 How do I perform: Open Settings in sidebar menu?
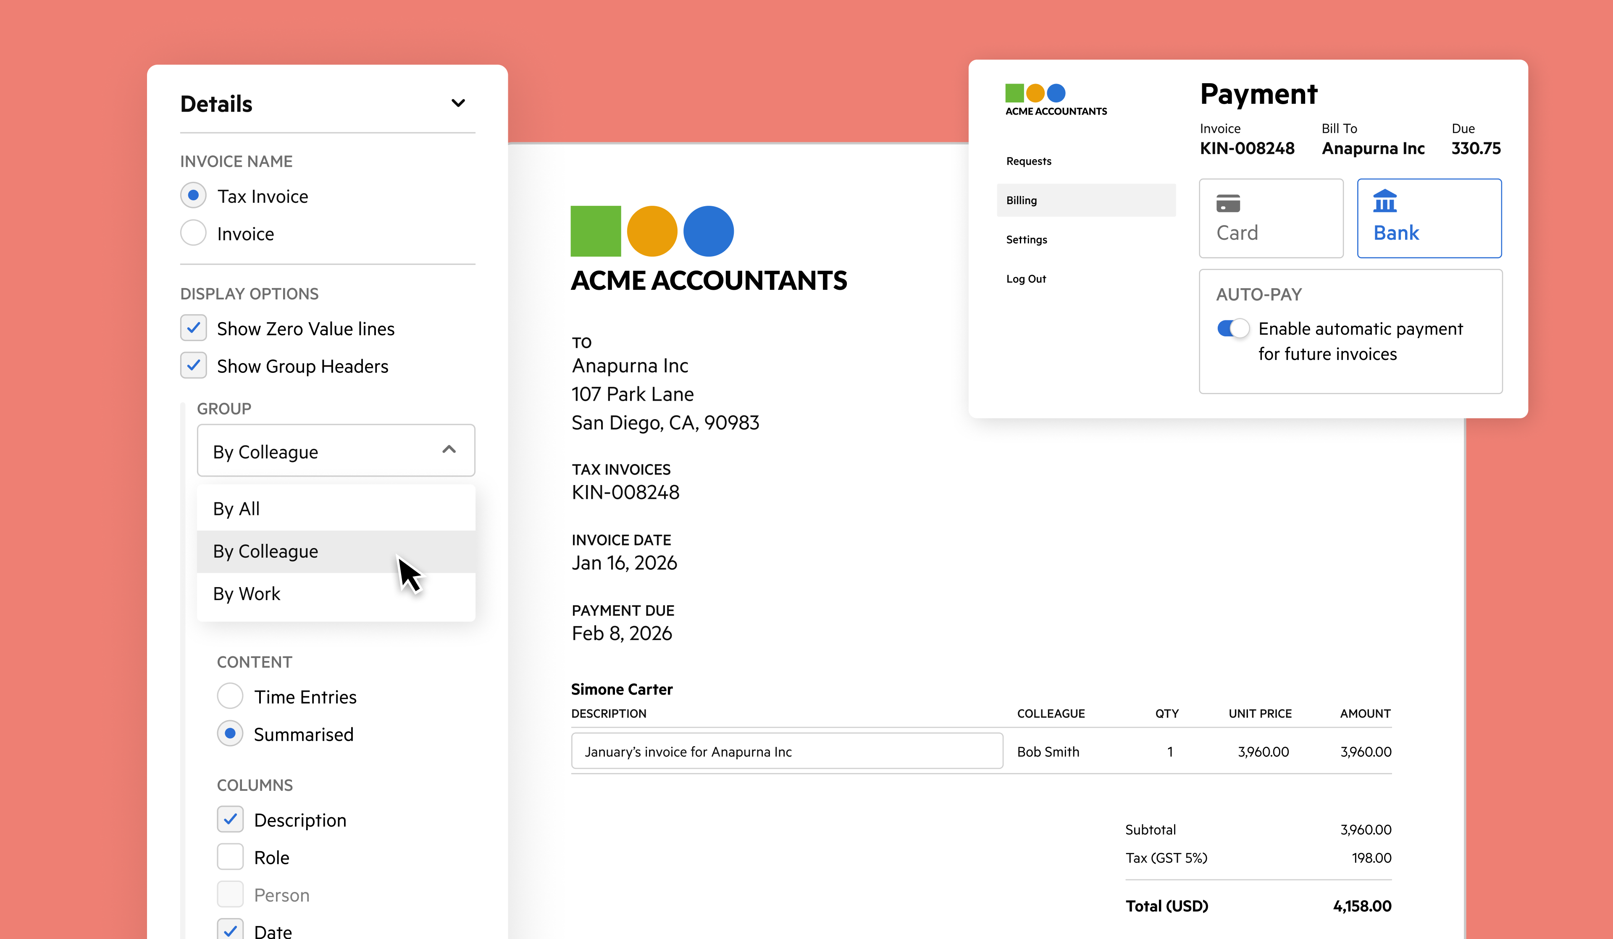tap(1026, 240)
